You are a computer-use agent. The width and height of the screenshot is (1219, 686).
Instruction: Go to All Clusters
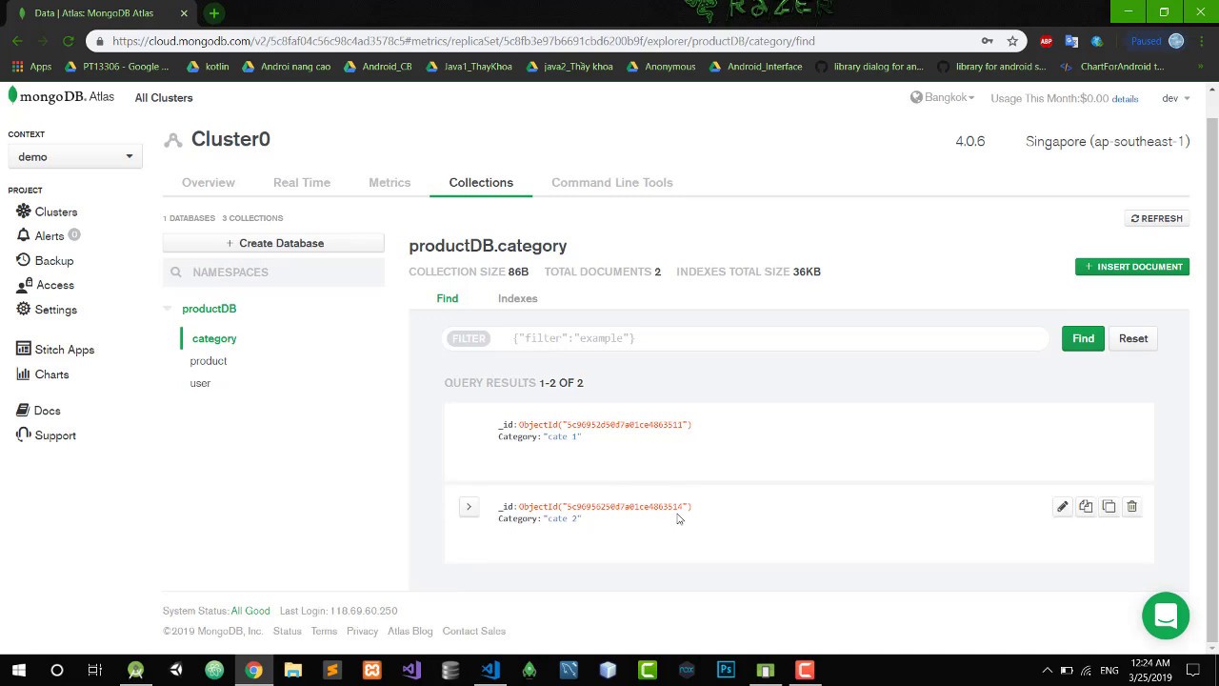[164, 97]
